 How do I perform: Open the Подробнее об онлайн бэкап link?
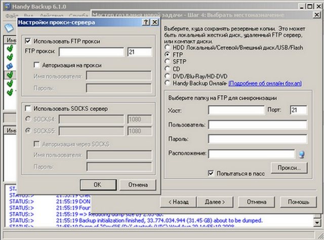tap(265, 84)
